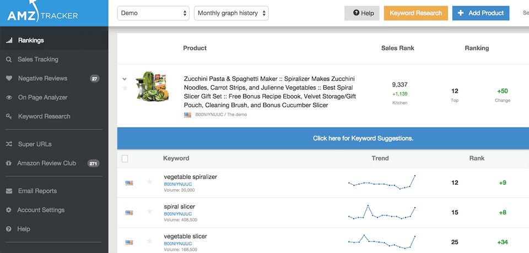The width and height of the screenshot is (529, 253).
Task: Click the Account Settings gear icon
Action: [x=9, y=210]
